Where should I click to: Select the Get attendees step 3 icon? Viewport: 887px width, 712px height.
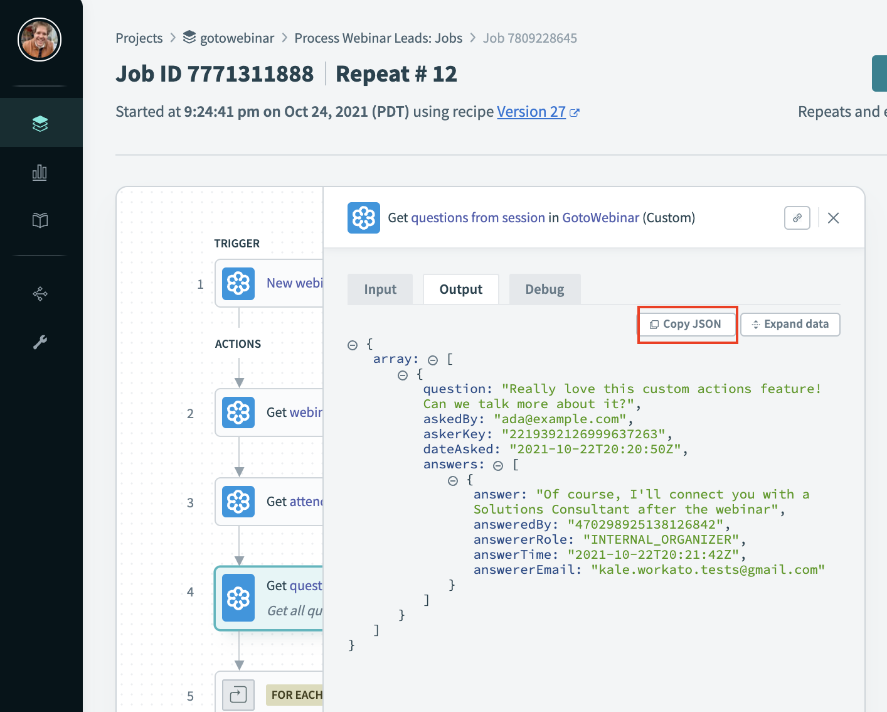(x=238, y=502)
